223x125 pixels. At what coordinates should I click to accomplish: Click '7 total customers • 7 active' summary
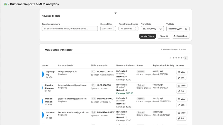coord(173,49)
